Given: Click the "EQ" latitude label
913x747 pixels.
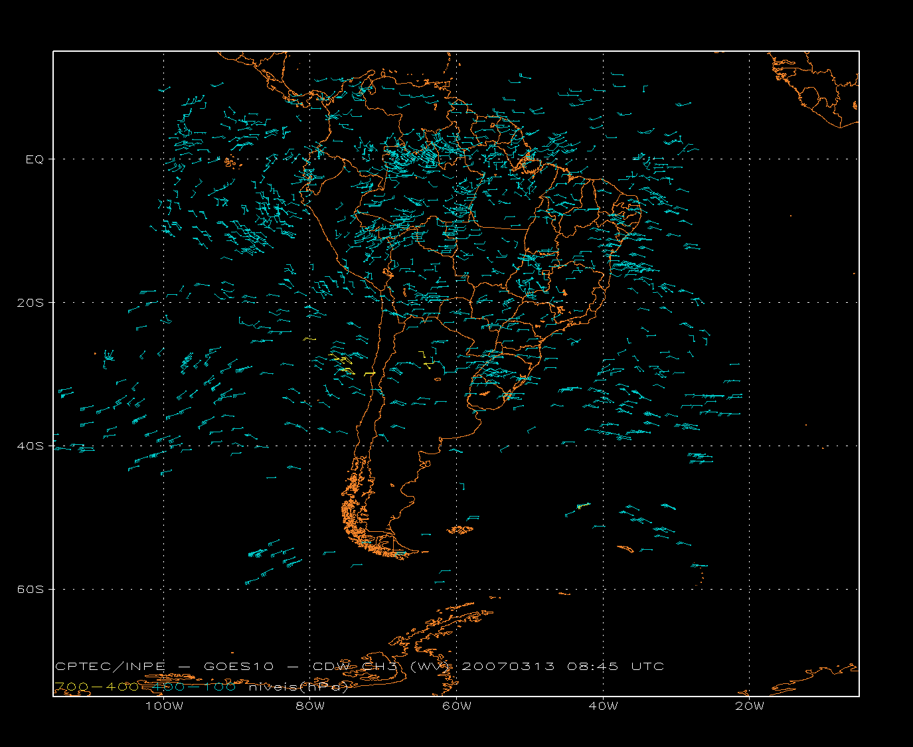Looking at the screenshot, I should 35,159.
